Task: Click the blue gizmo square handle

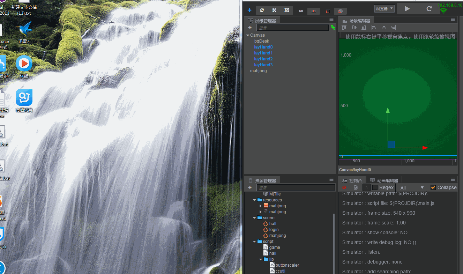Action: pos(391,144)
